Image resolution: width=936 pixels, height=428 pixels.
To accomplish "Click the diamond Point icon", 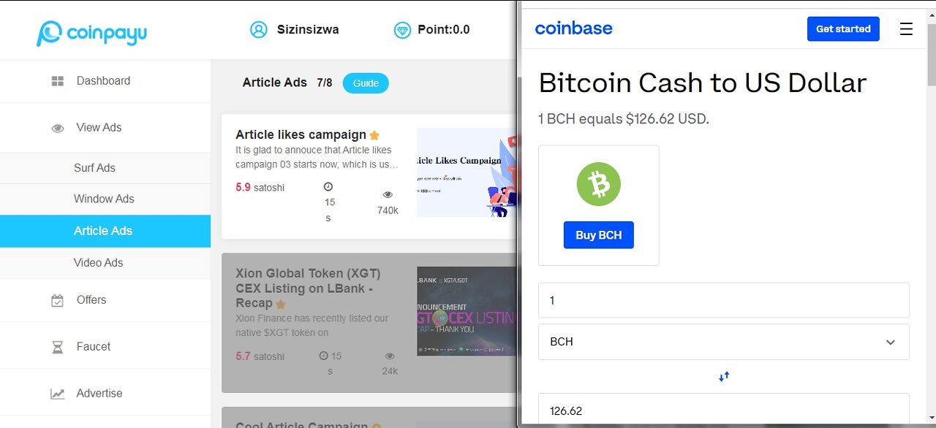I will point(402,30).
